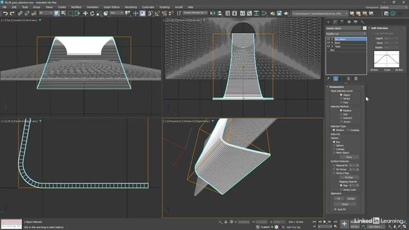Screen dimensions: 409x230
Task: Click the Reset alignment button
Action: pyautogui.click(x=345, y=204)
